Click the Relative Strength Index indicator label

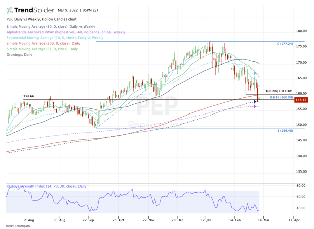(x=46, y=186)
